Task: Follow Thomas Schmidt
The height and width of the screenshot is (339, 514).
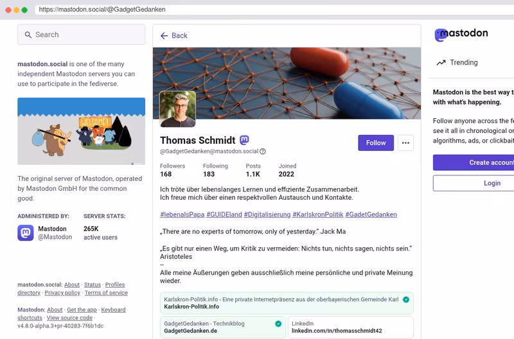Action: (376, 143)
